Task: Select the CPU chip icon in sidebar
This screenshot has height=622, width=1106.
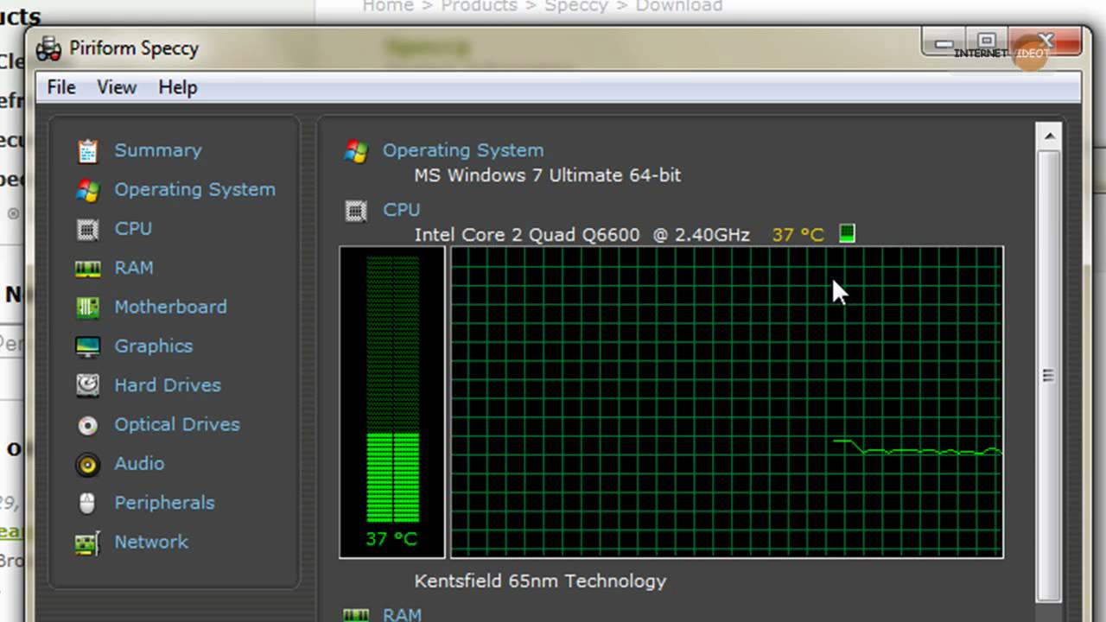Action: pos(87,229)
